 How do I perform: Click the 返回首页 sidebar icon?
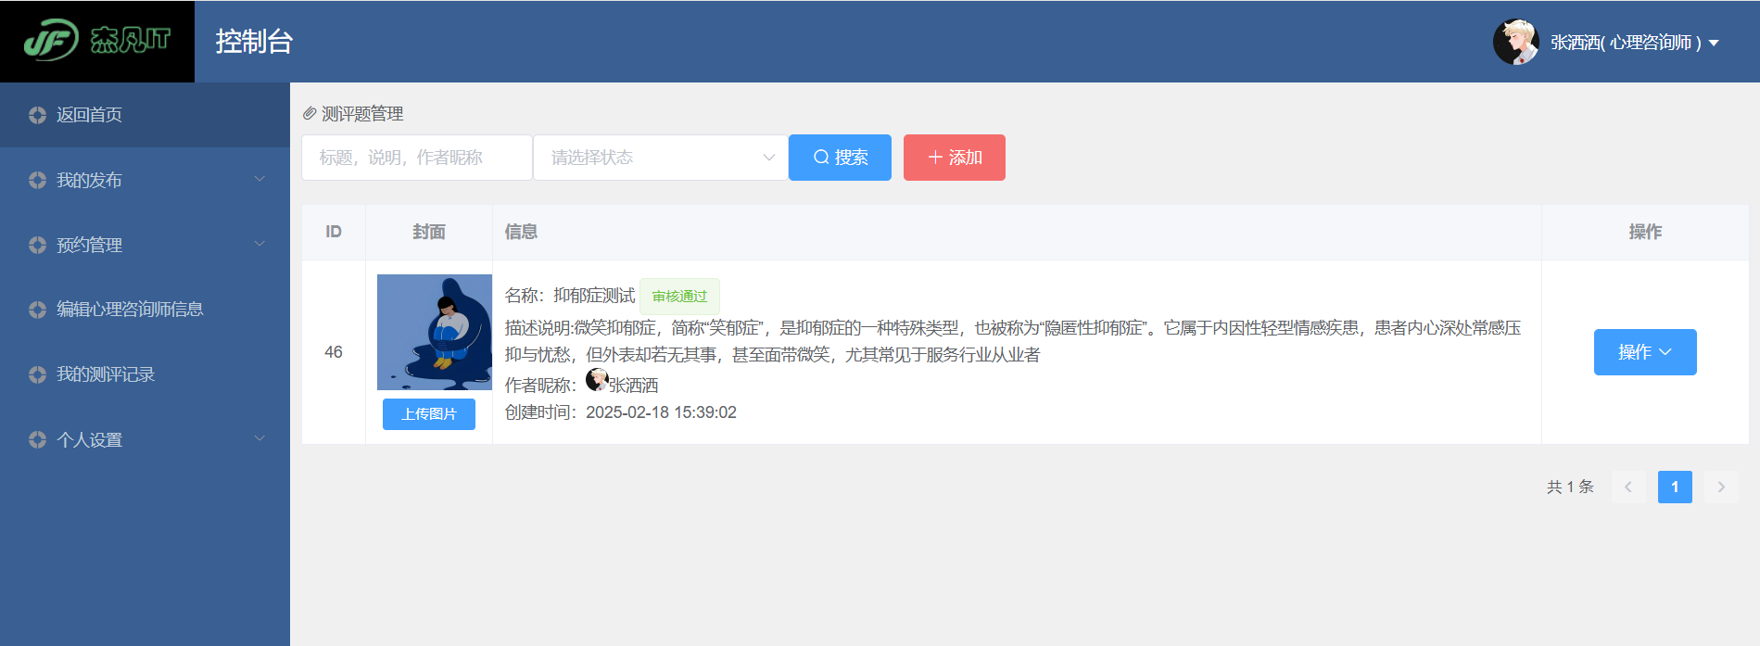(37, 115)
